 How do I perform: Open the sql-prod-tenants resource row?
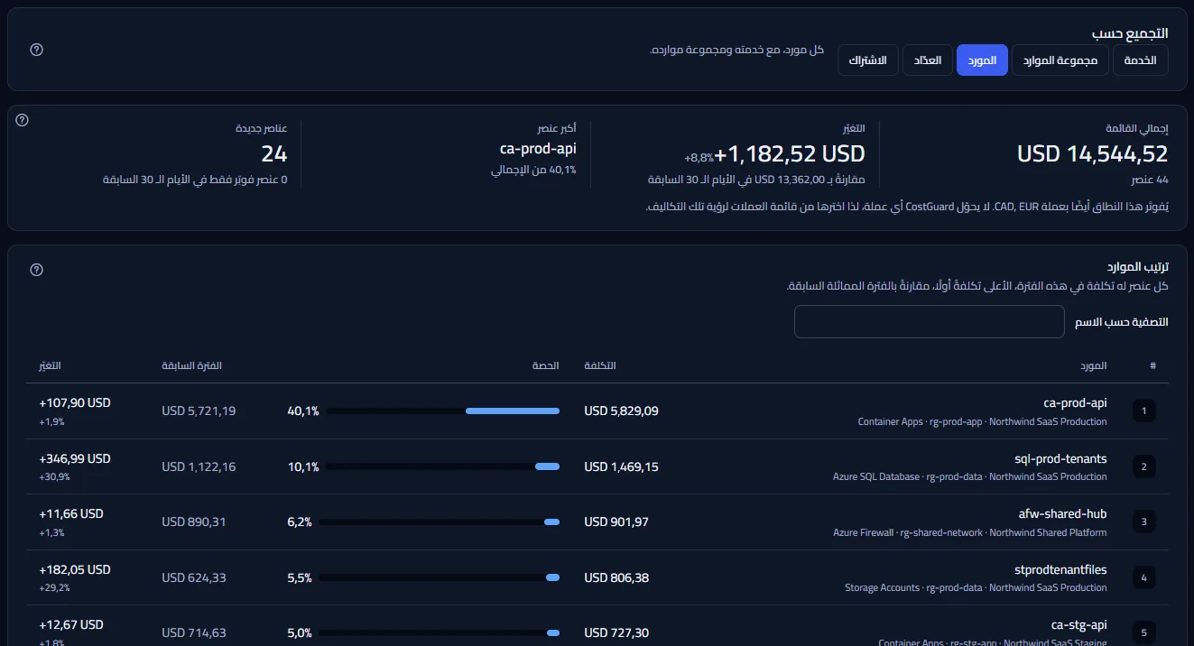pos(597,466)
